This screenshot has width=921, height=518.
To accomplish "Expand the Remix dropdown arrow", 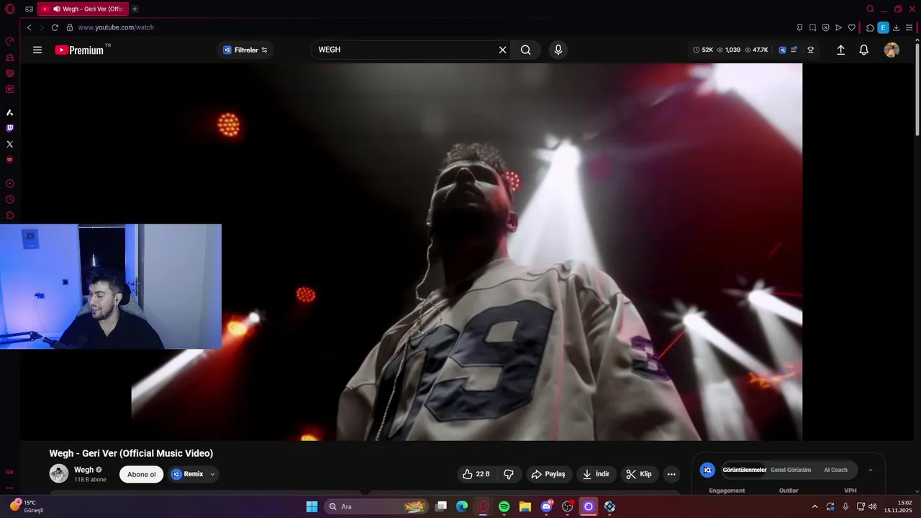I will pyautogui.click(x=212, y=474).
